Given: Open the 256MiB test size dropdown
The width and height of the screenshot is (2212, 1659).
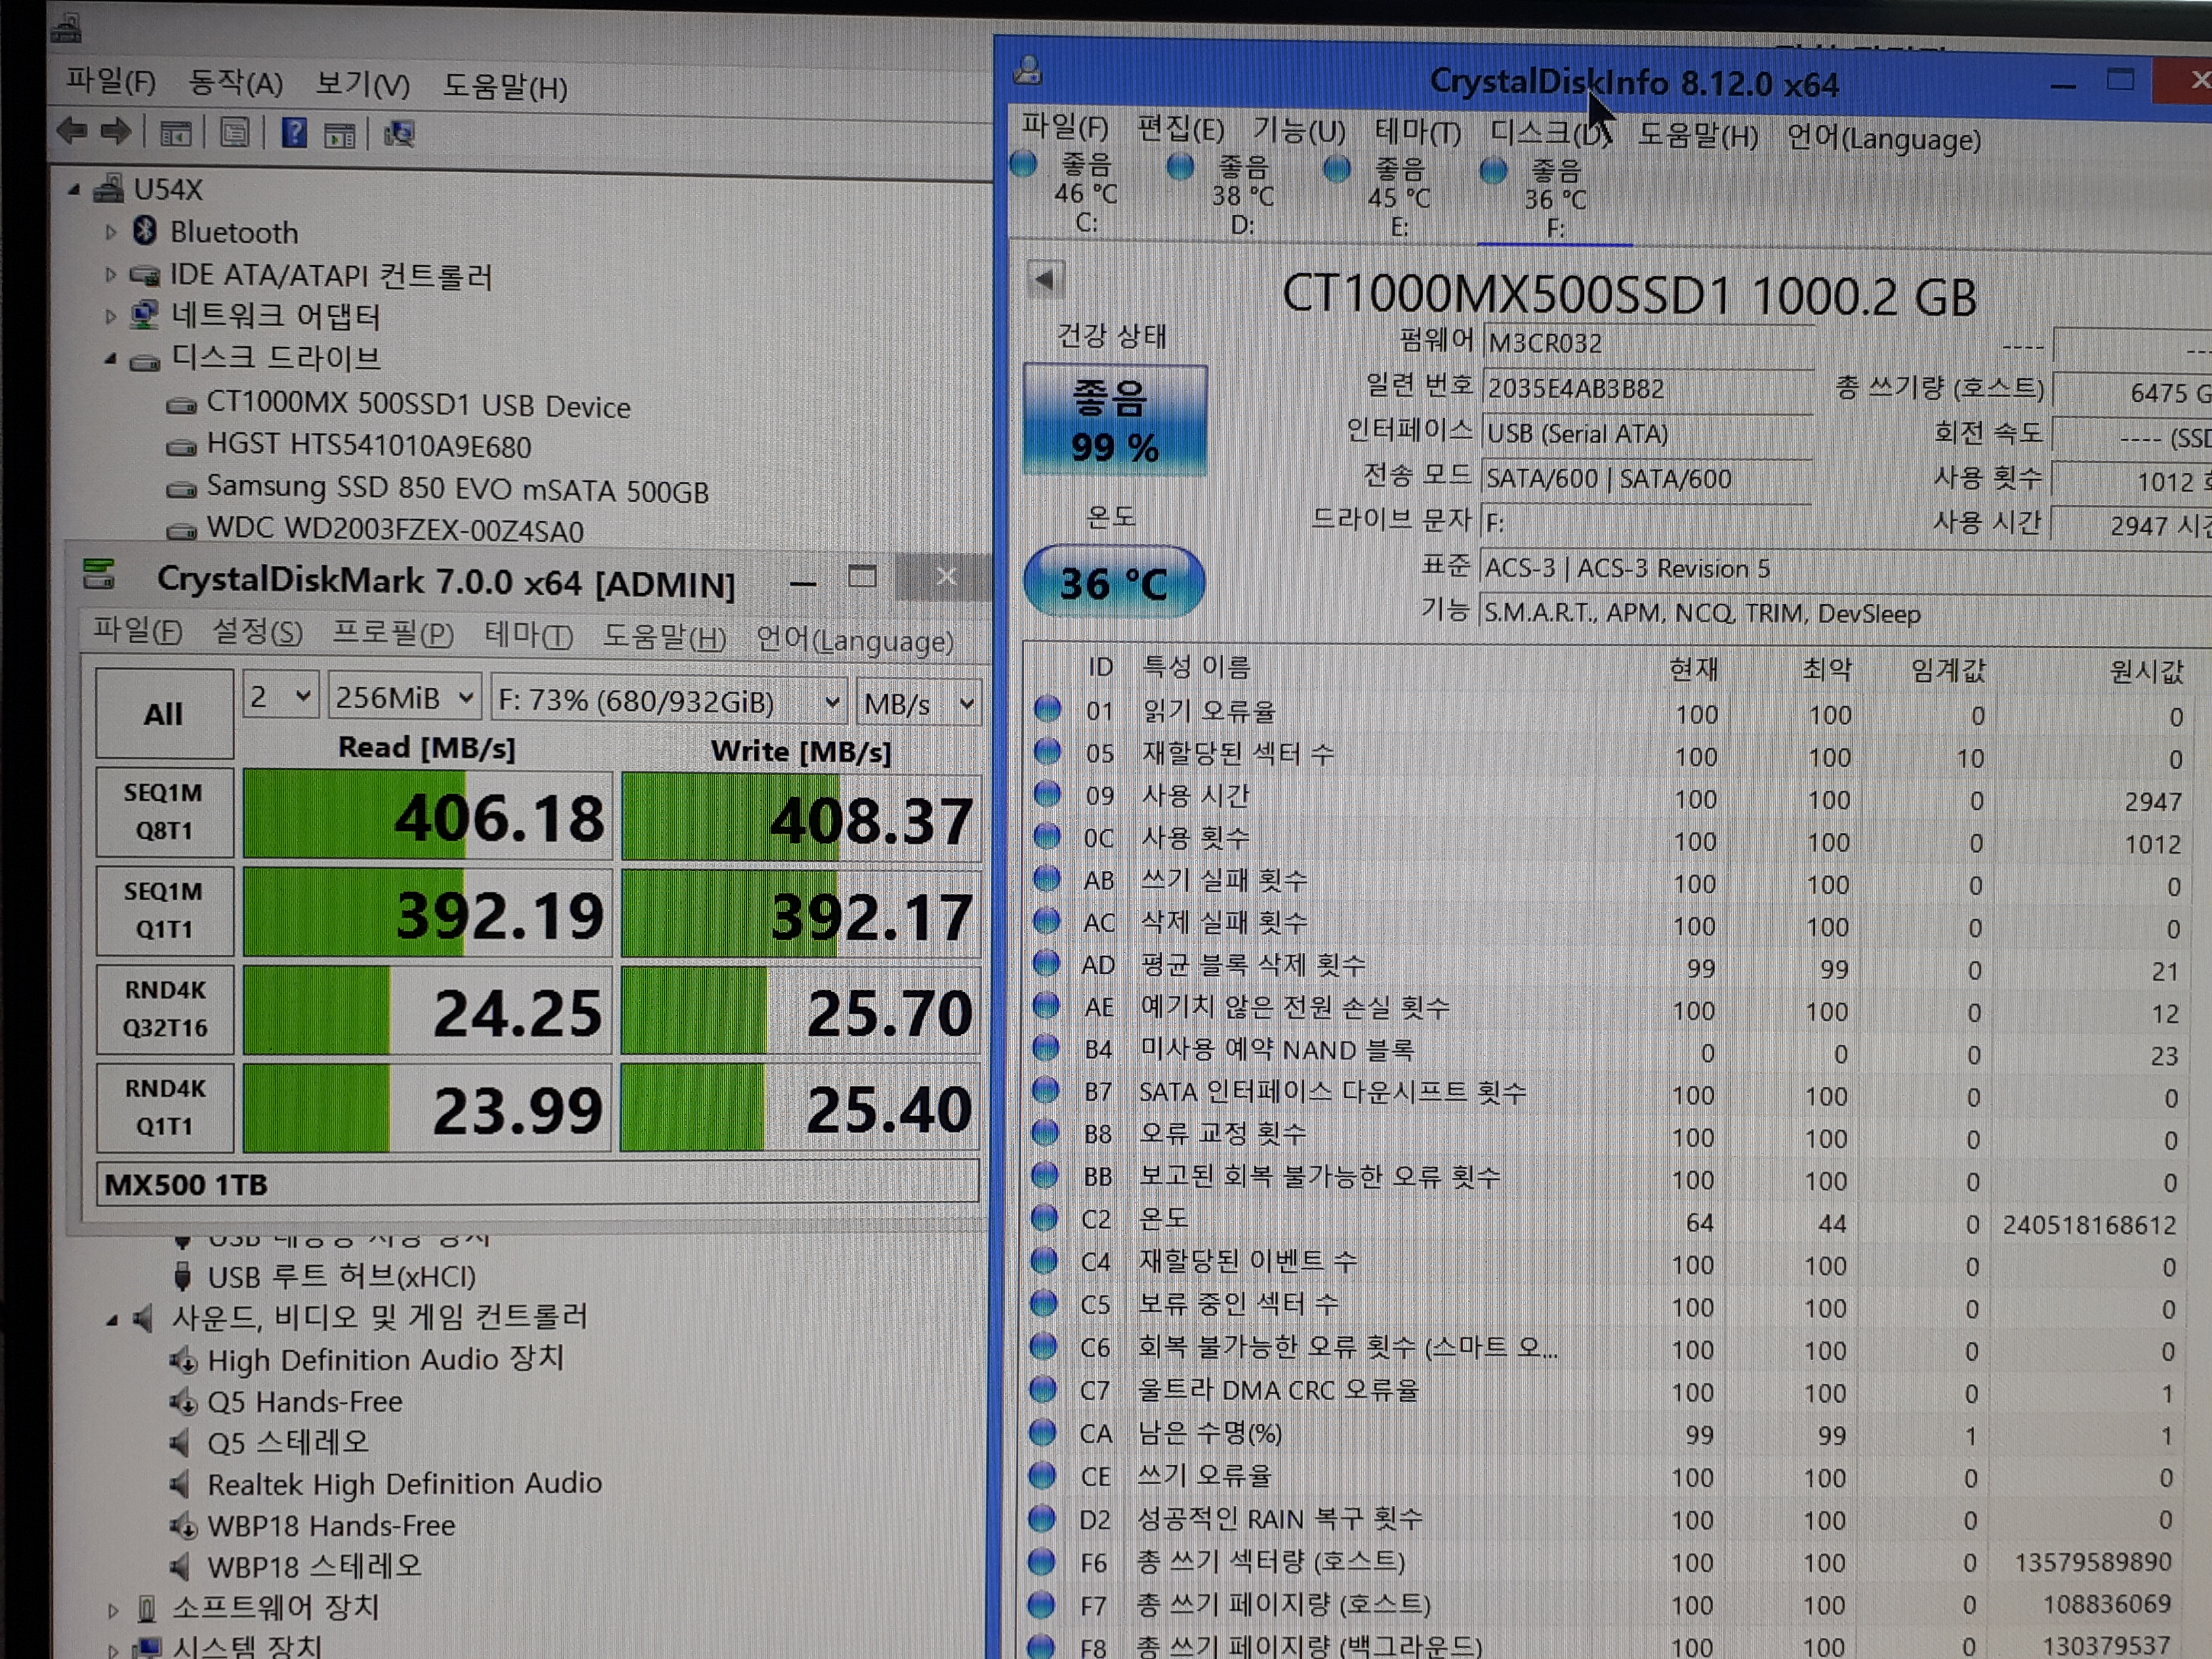Looking at the screenshot, I should click(405, 698).
